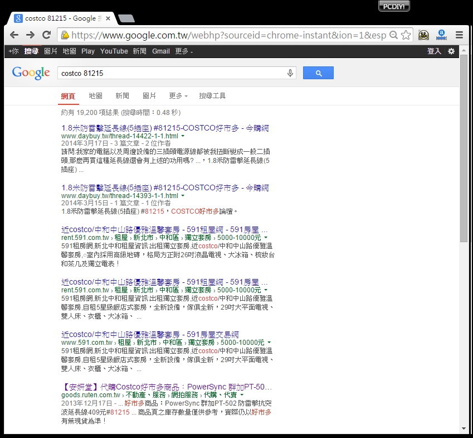This screenshot has height=438, width=473.
Task: Open Gmail from the black bar
Action: click(161, 51)
